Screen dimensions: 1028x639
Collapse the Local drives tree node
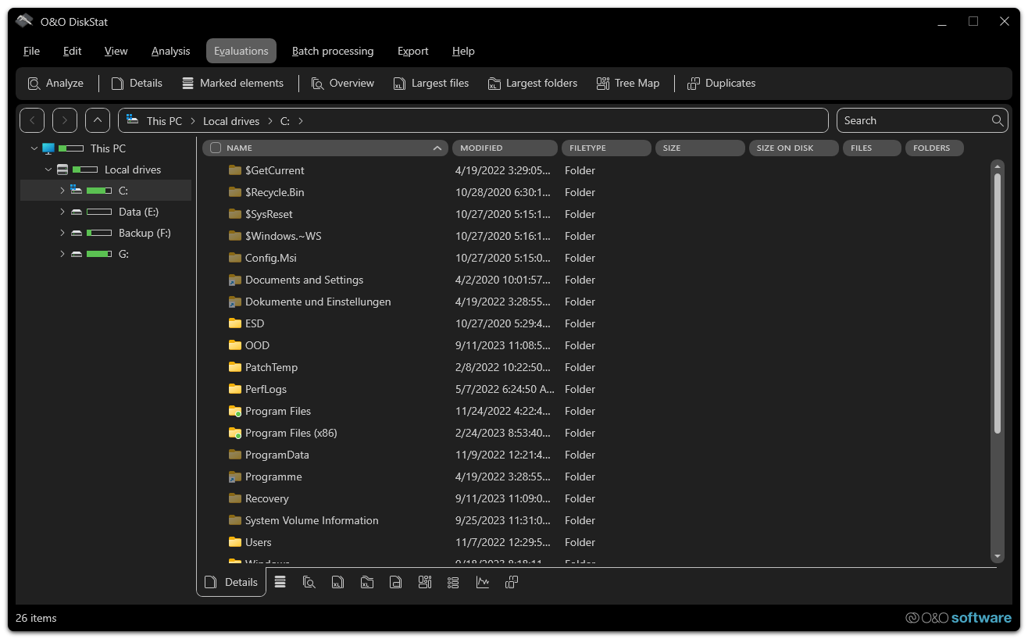click(48, 170)
